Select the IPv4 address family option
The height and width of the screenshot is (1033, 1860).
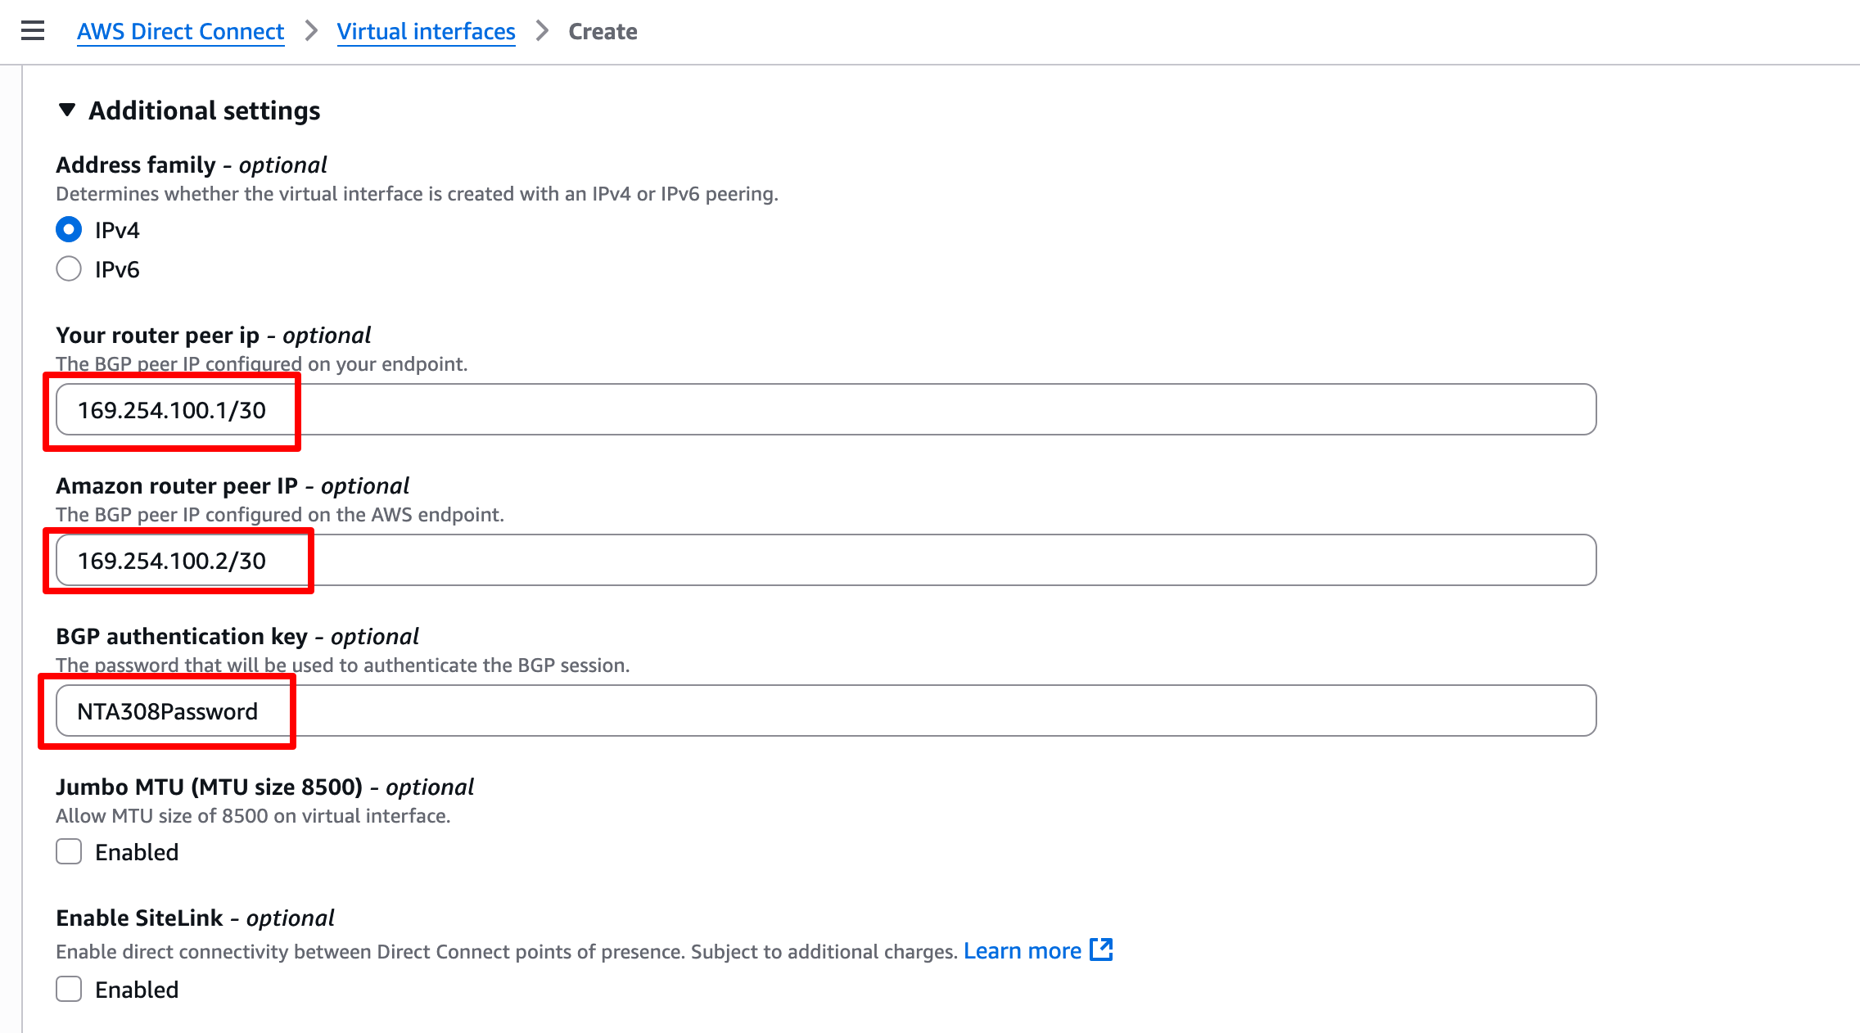point(69,230)
